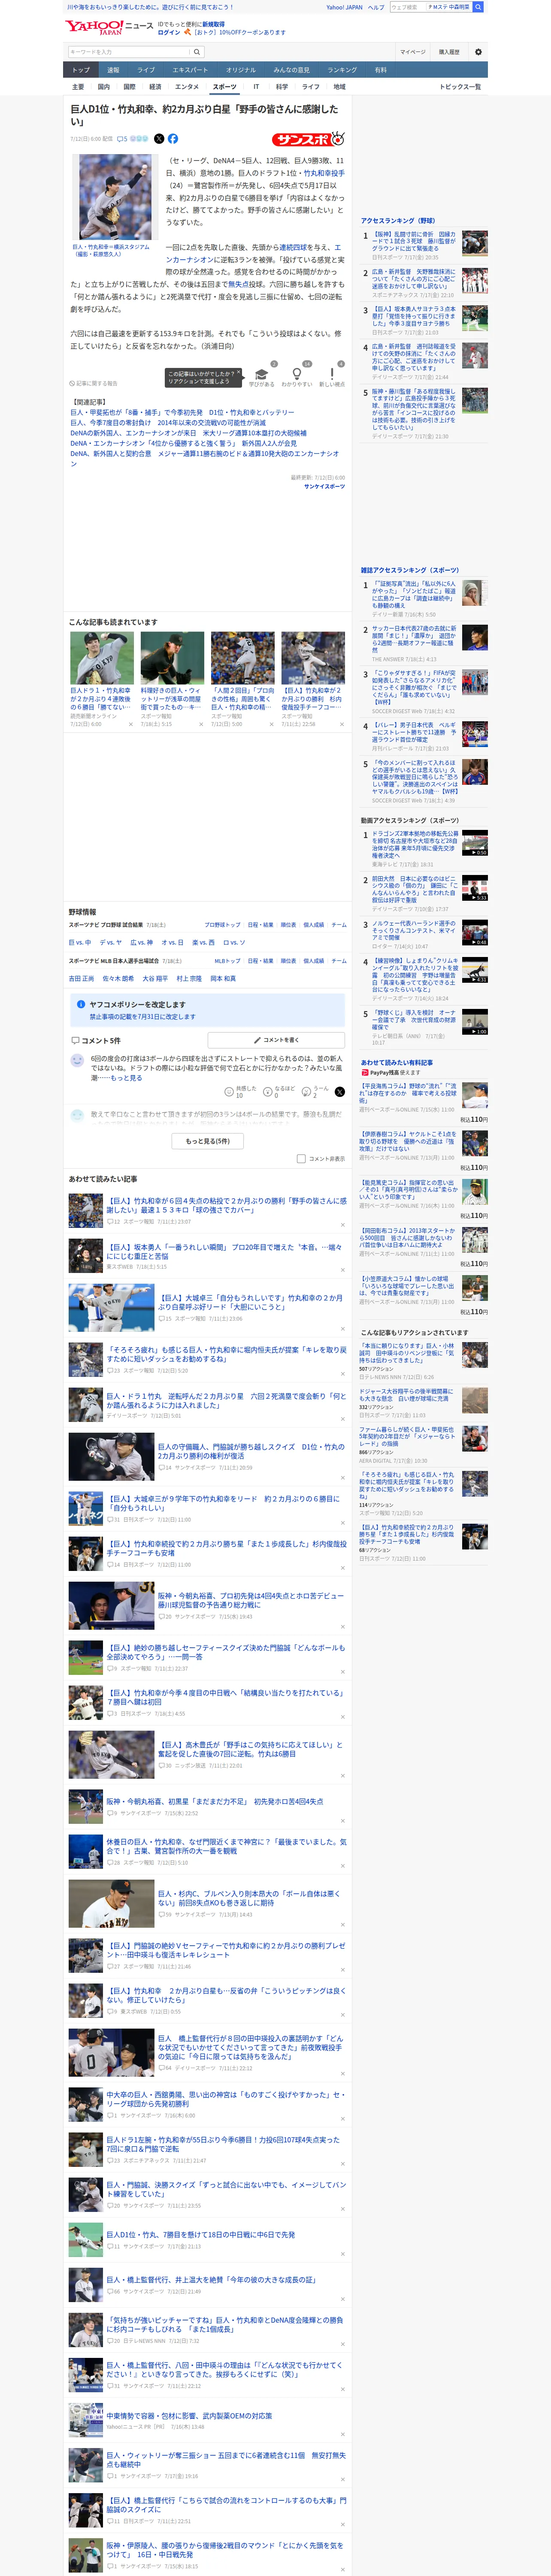Screen dimensions: 551x2576
Task: Share article on Facebook icon
Action: pyautogui.click(x=173, y=139)
